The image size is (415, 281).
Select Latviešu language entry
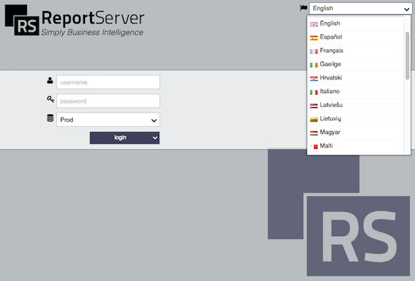click(356, 105)
